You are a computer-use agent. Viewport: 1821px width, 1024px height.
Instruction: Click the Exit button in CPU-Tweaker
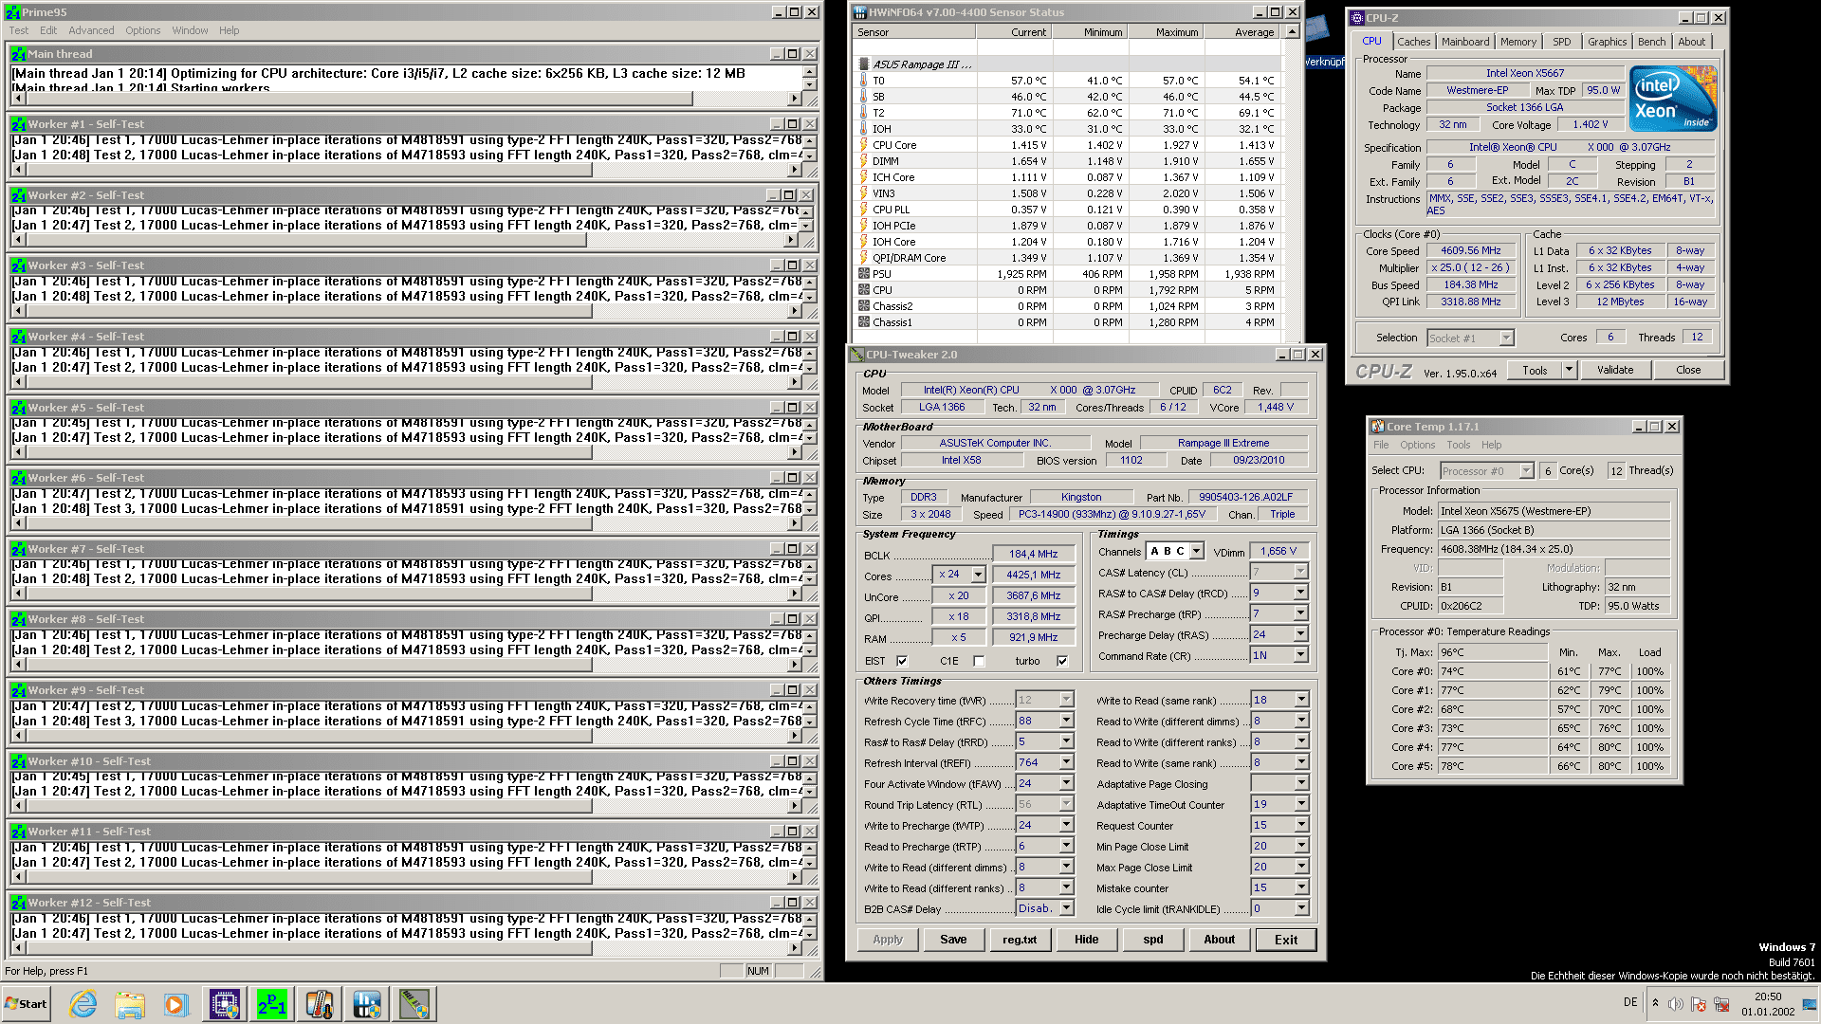[x=1285, y=940]
